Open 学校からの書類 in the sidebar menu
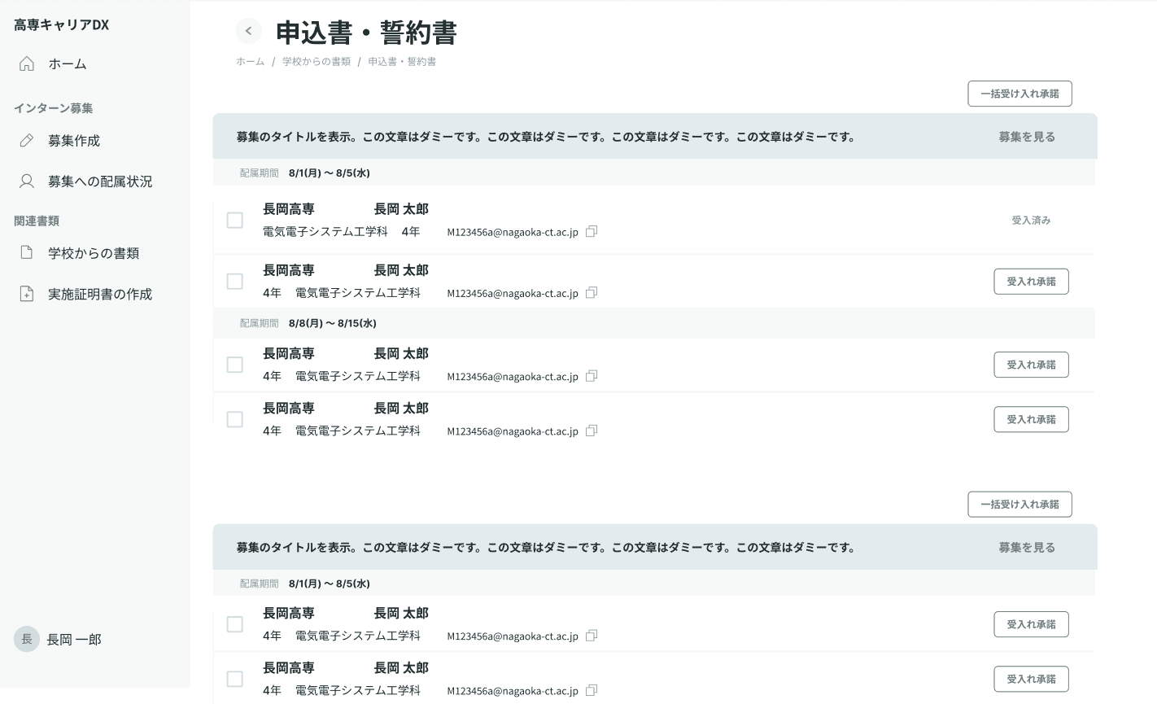This screenshot has height=704, width=1157. tap(94, 253)
